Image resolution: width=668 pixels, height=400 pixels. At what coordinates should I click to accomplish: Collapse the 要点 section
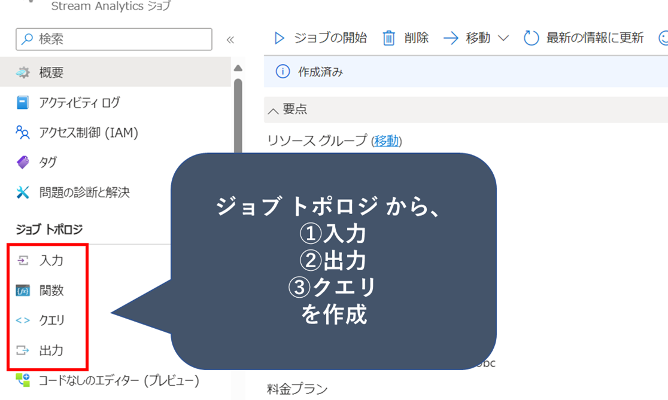[273, 111]
